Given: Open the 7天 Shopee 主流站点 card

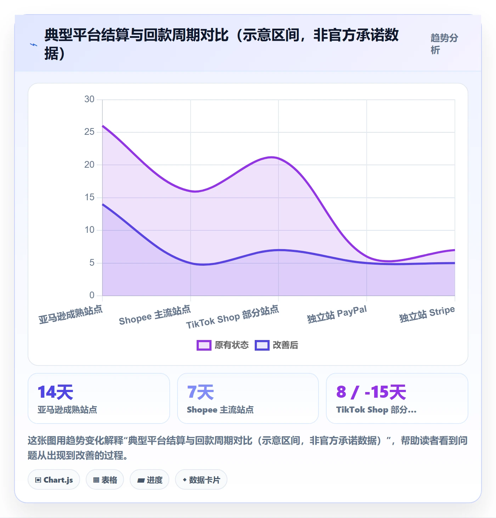Looking at the screenshot, I should [x=248, y=398].
